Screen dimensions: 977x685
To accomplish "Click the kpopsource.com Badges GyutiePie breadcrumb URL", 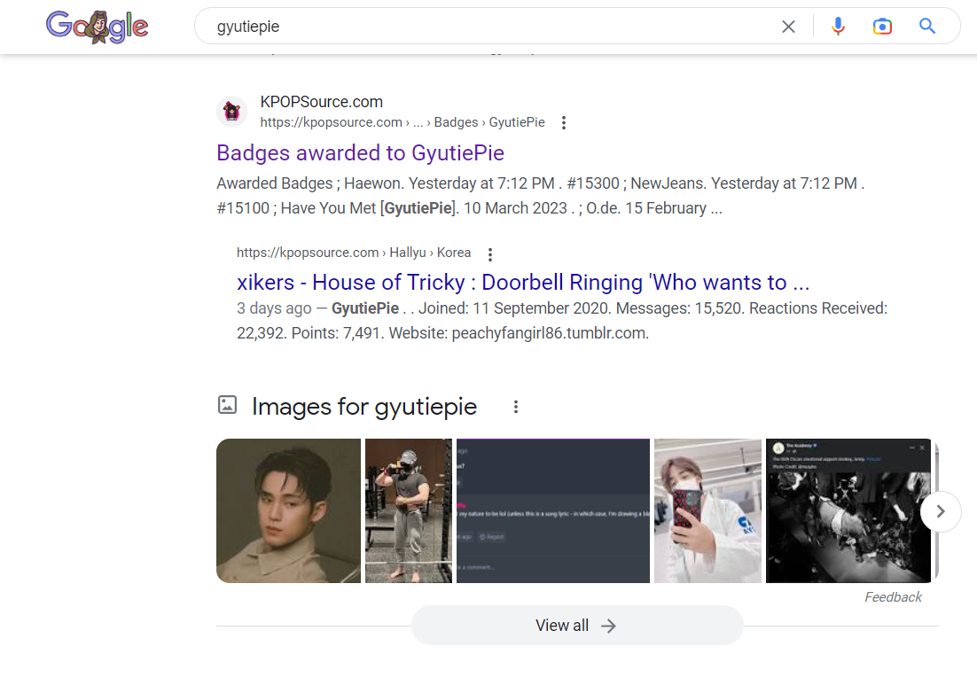I will 403,122.
